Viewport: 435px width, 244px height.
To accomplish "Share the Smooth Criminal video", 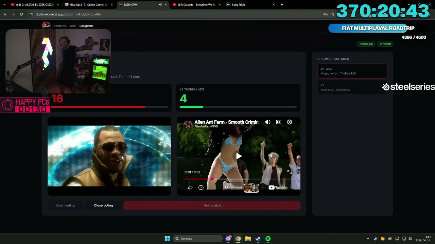I will pyautogui.click(x=190, y=187).
